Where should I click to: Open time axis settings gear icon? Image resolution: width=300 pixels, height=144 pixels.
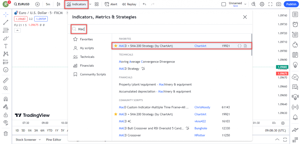click(283, 123)
